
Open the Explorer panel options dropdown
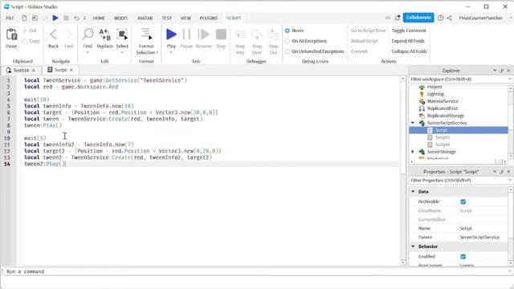(495, 71)
